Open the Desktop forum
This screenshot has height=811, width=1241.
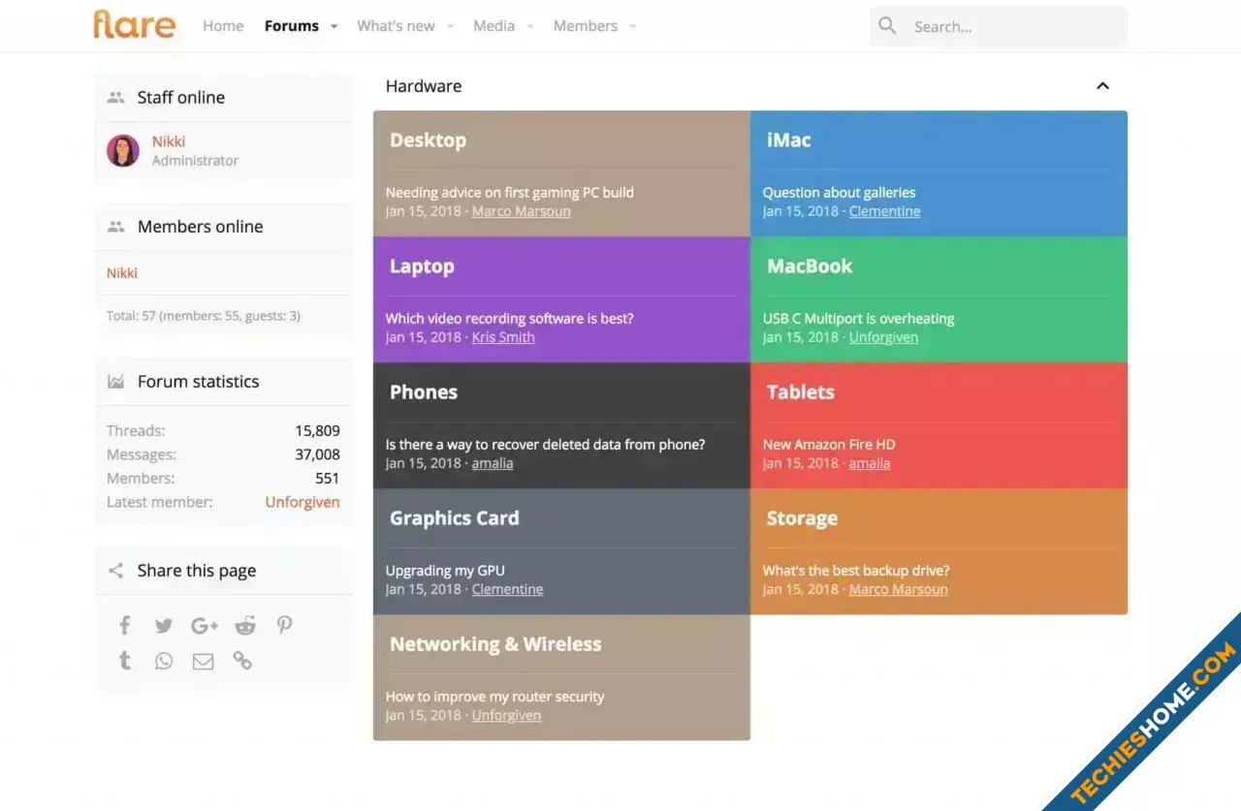click(428, 140)
